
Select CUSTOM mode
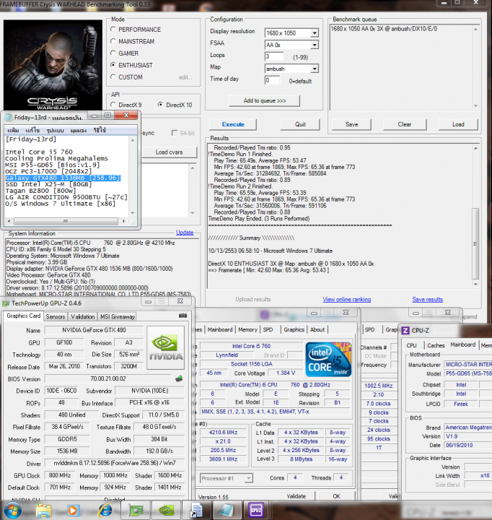[x=113, y=77]
